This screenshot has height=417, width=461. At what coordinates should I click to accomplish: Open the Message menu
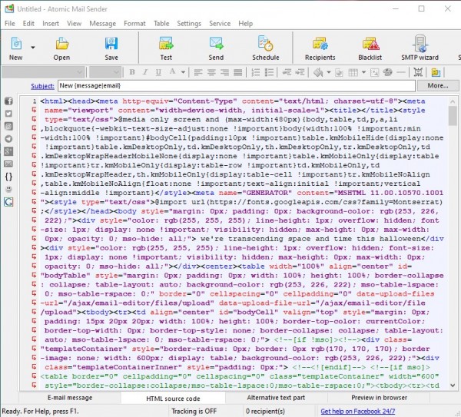(x=103, y=24)
